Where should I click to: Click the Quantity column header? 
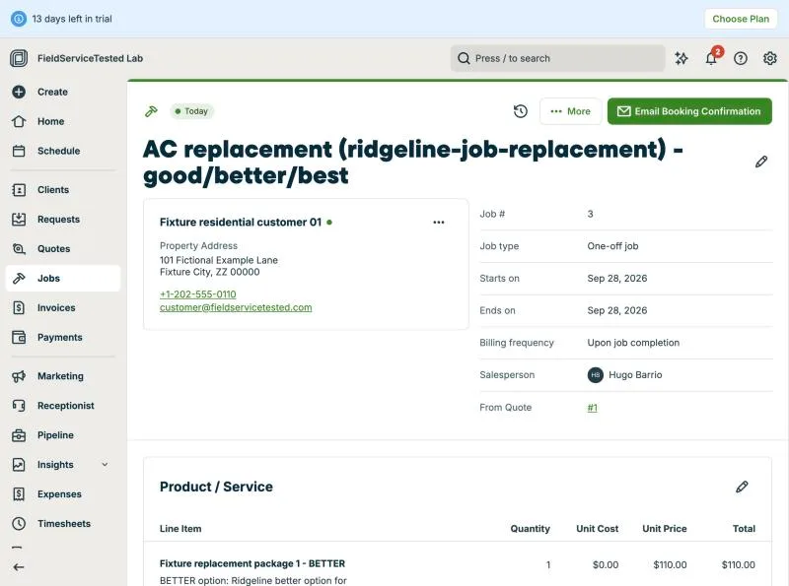(x=530, y=529)
